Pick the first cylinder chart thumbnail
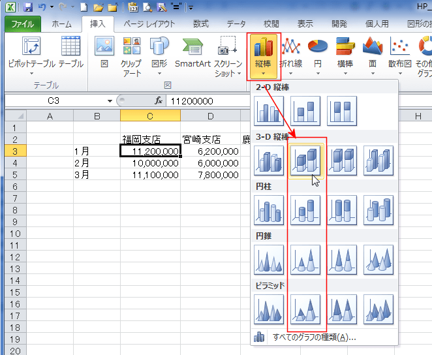 coord(269,209)
